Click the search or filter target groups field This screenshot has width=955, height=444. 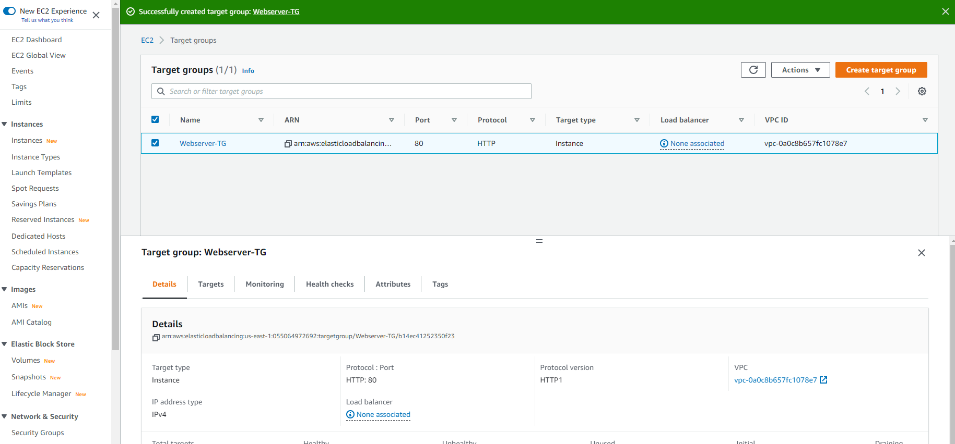[341, 91]
